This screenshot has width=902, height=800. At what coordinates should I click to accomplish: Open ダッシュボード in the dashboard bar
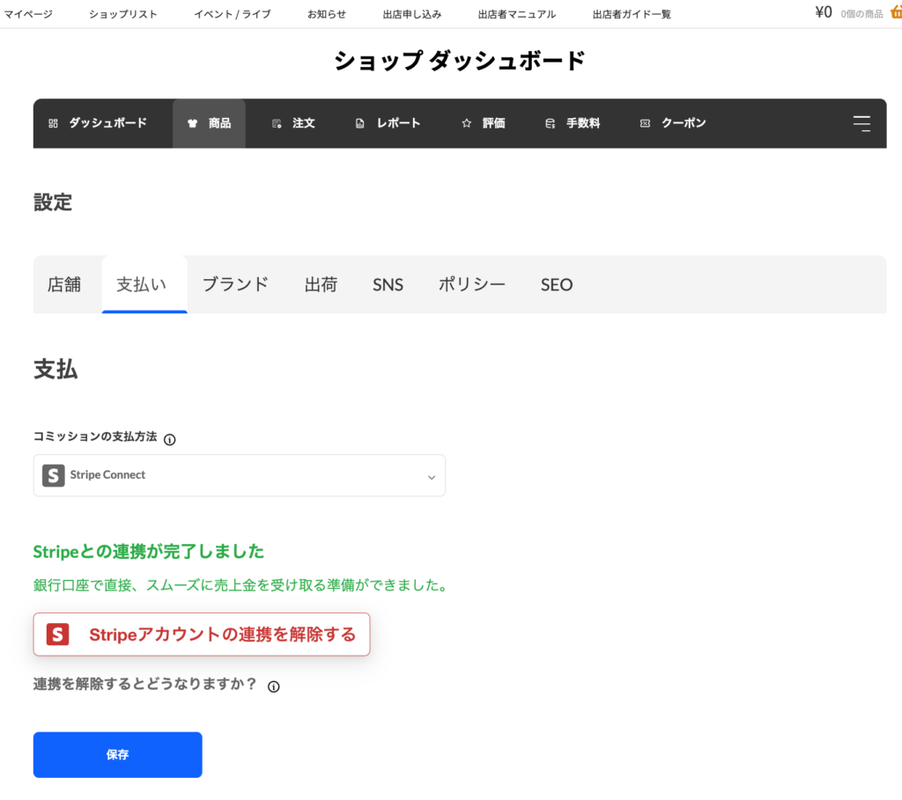pos(98,123)
